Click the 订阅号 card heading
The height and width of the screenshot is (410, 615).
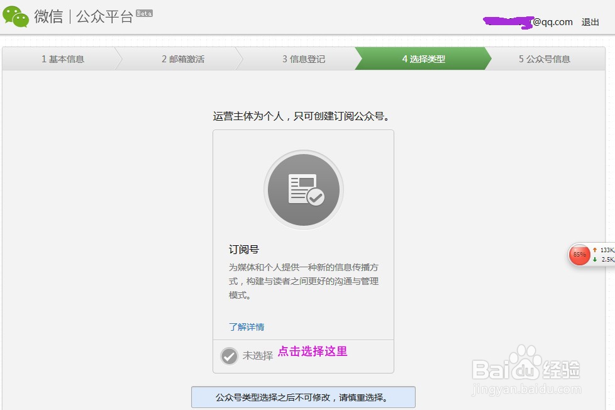pyautogui.click(x=244, y=250)
